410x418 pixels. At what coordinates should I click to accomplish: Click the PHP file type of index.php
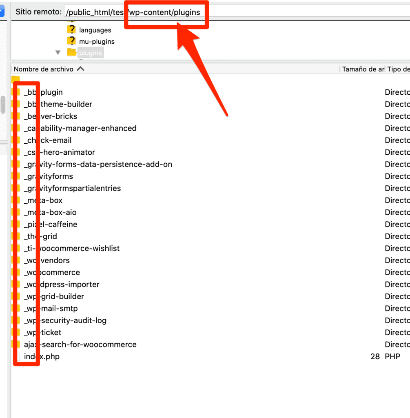pos(392,356)
